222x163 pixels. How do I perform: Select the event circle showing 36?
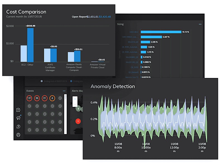point(37,98)
